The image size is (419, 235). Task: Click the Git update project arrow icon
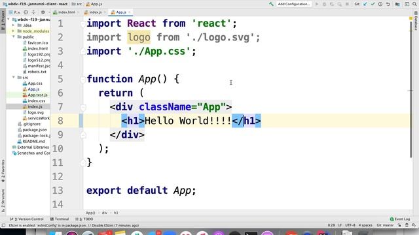click(365, 4)
